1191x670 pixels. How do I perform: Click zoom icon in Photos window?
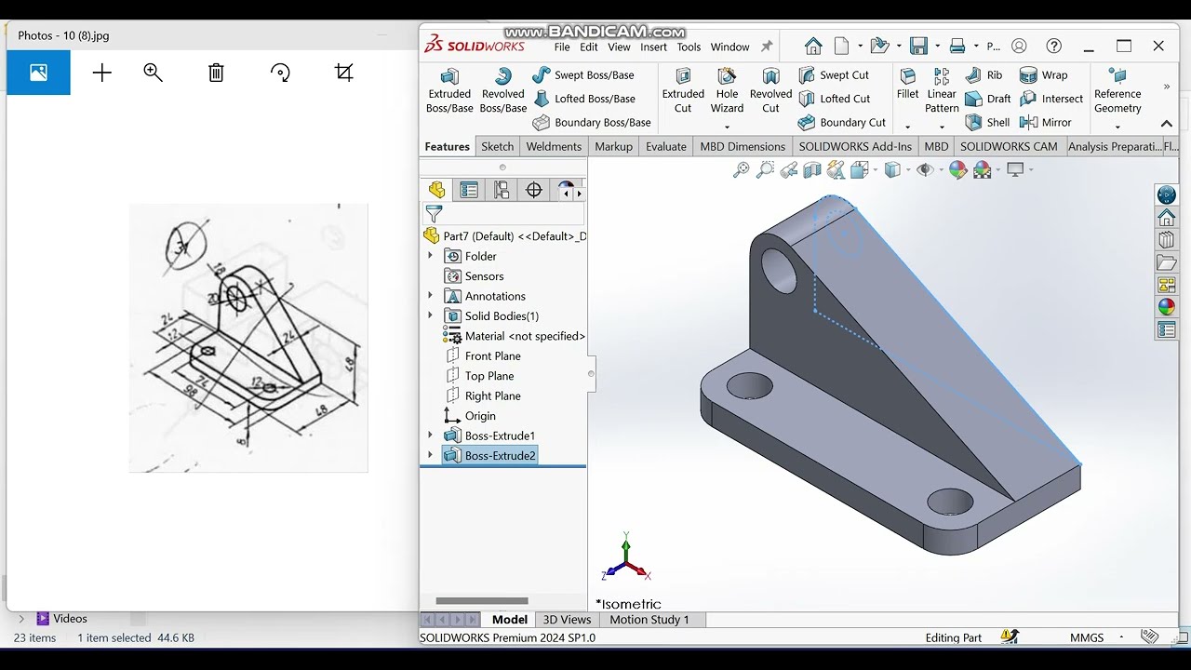[154, 73]
